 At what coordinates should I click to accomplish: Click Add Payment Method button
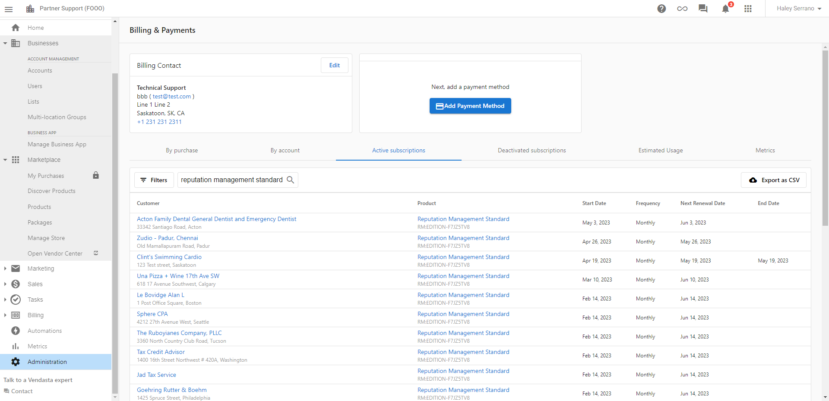(470, 106)
